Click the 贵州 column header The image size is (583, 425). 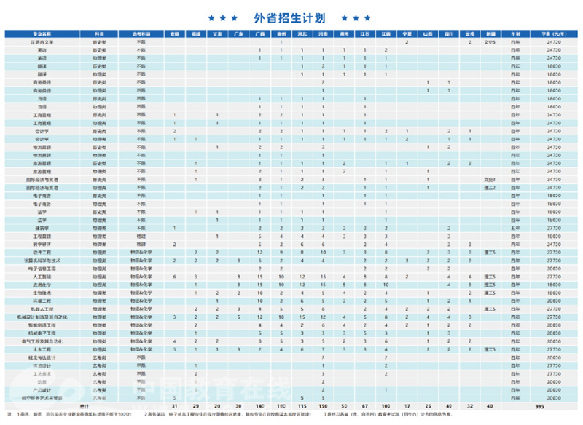281,34
